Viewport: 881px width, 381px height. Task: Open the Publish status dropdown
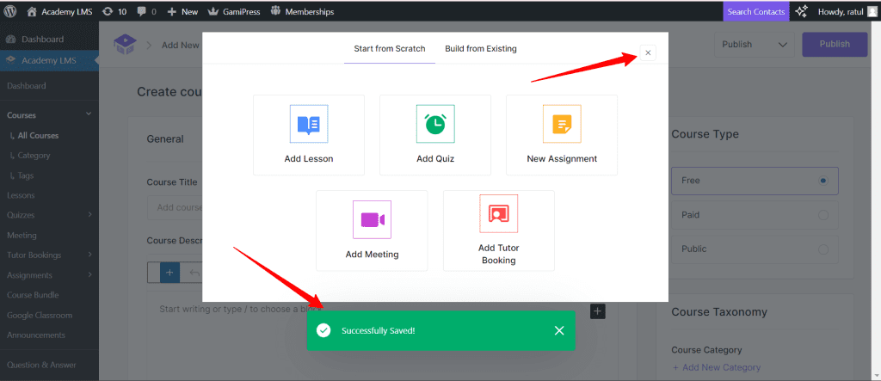coord(754,45)
